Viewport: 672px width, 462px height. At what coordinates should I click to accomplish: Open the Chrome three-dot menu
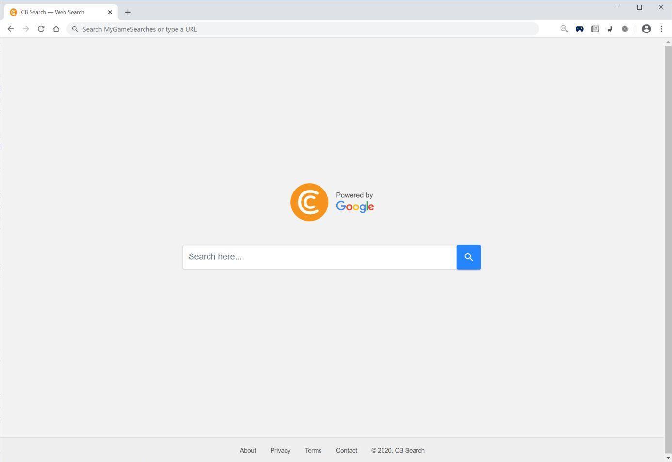click(661, 29)
